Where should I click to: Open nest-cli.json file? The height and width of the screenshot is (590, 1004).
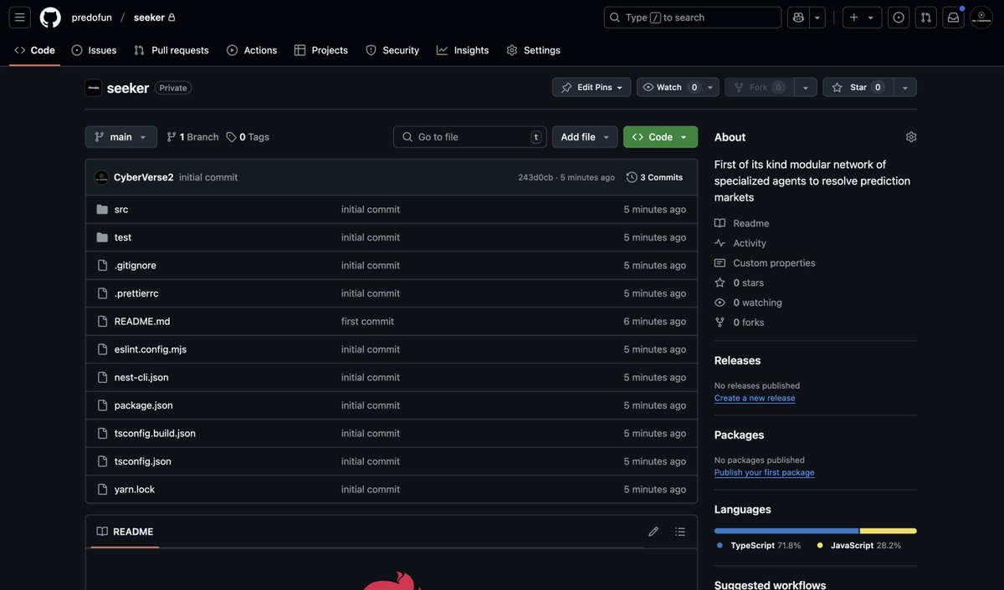tap(141, 378)
